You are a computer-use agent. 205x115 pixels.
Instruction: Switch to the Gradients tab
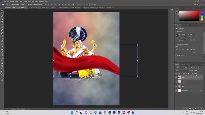189,9
